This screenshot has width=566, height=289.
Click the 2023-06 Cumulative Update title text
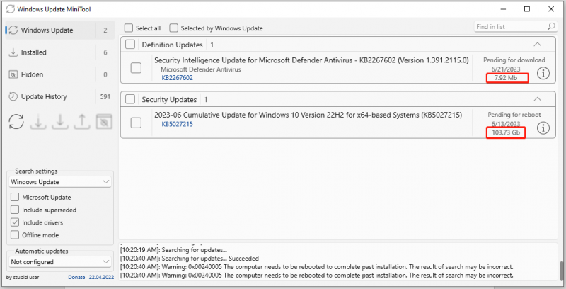click(308, 115)
